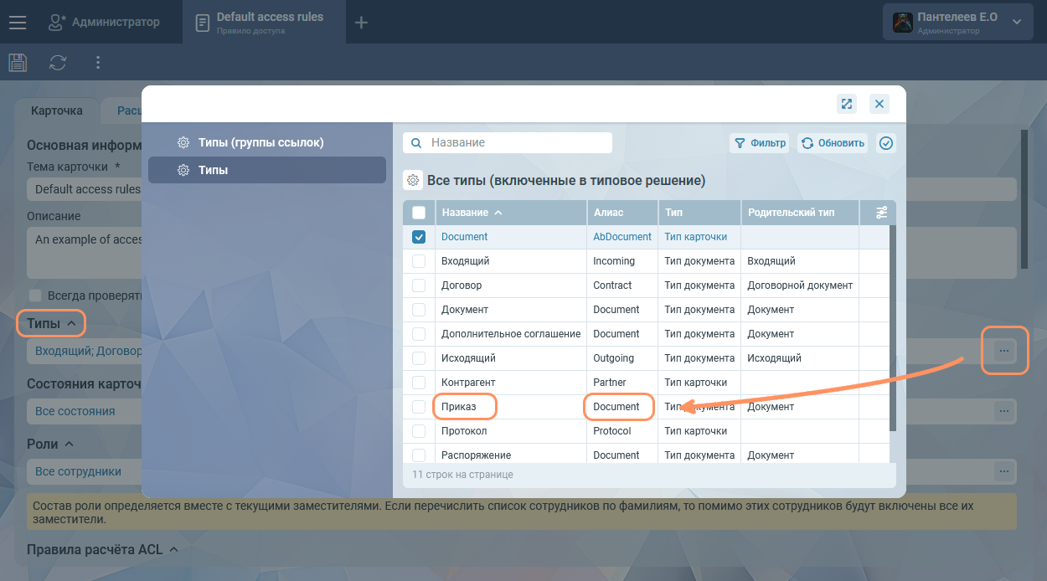Open the three-dot more actions menu
The image size is (1047, 581).
click(98, 63)
